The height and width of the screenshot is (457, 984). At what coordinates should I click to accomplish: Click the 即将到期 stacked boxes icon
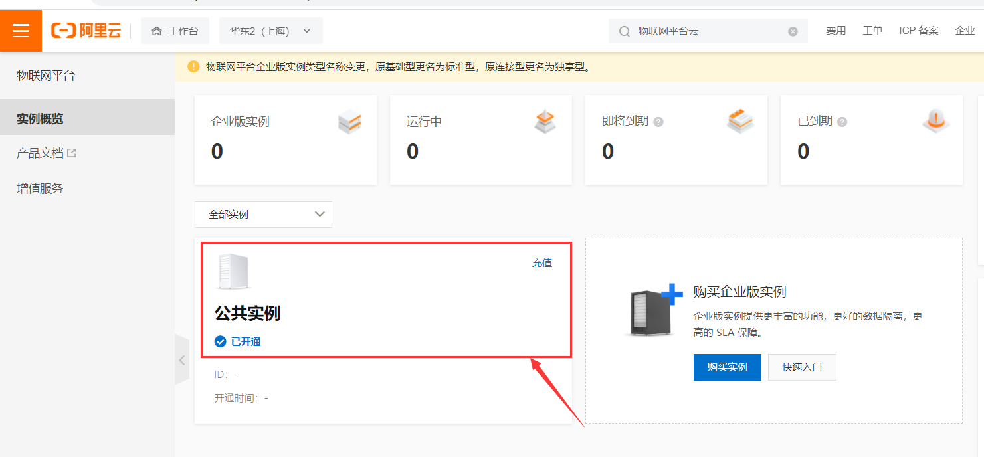click(x=740, y=121)
